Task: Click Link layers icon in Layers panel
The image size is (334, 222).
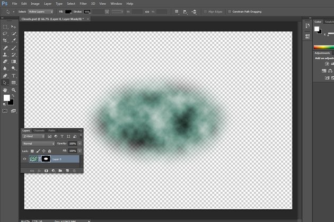Action: (x=32, y=171)
